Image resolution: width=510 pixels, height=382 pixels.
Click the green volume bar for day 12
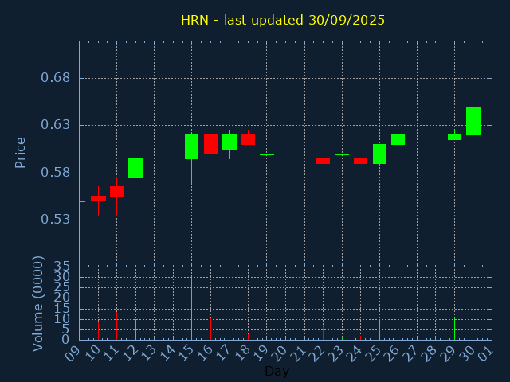[135, 329]
